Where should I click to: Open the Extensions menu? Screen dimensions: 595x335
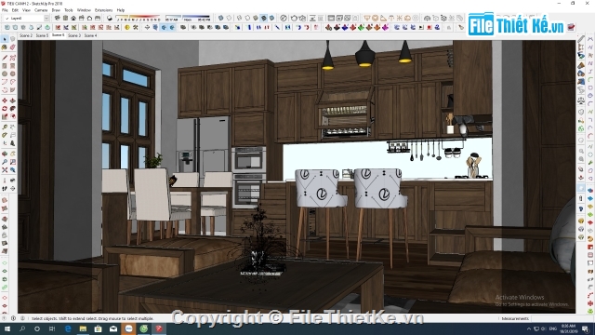point(103,10)
